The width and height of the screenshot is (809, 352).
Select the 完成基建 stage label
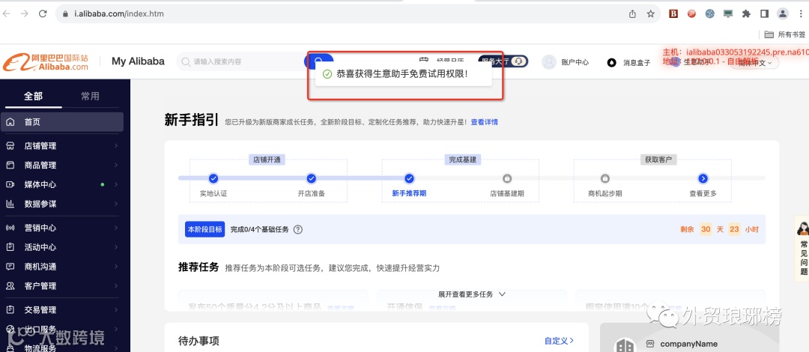point(462,160)
